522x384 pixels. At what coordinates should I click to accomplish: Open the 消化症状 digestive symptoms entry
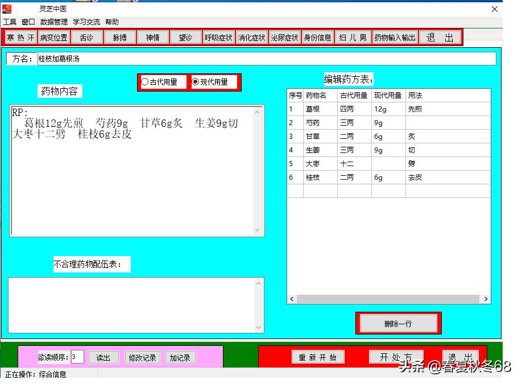coord(251,37)
